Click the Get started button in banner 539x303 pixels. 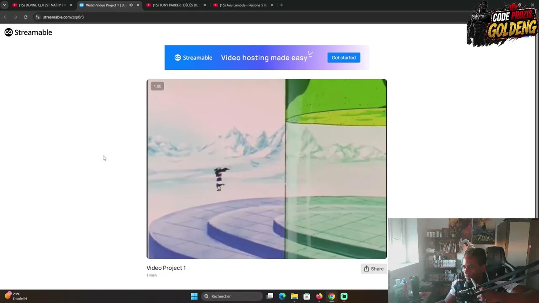(x=344, y=58)
